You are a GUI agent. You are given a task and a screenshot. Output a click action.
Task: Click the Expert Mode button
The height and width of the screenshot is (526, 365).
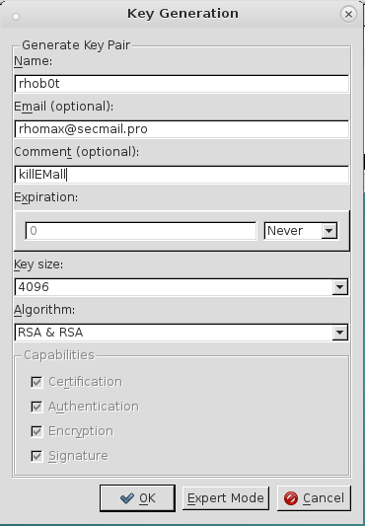click(226, 498)
